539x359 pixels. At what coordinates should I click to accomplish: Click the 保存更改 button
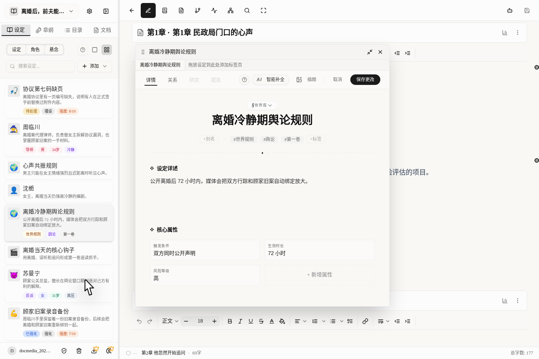click(365, 79)
